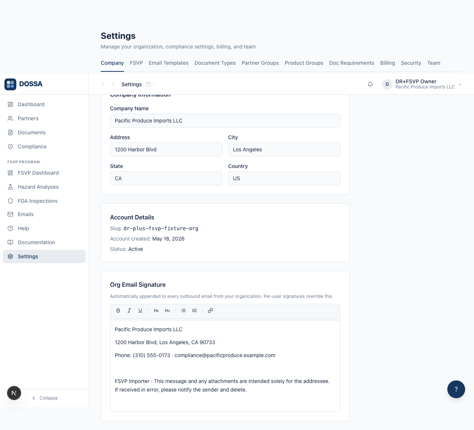474x430 pixels.
Task: Open the history clock dropdown
Action: click(151, 84)
